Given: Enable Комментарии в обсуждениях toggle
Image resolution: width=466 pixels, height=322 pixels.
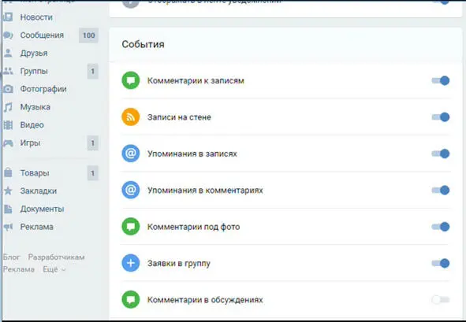Looking at the screenshot, I should tap(441, 300).
